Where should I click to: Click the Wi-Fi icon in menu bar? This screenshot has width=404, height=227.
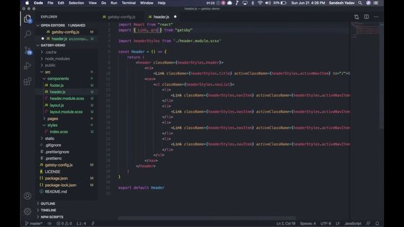tap(260, 3)
